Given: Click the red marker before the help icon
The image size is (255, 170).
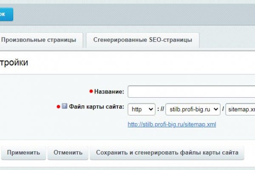Looking at the screenshot, I should (59, 107).
